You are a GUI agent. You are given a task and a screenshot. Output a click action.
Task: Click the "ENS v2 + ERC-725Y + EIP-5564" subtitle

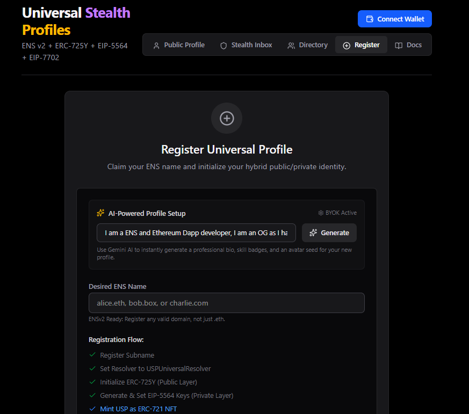(x=75, y=52)
